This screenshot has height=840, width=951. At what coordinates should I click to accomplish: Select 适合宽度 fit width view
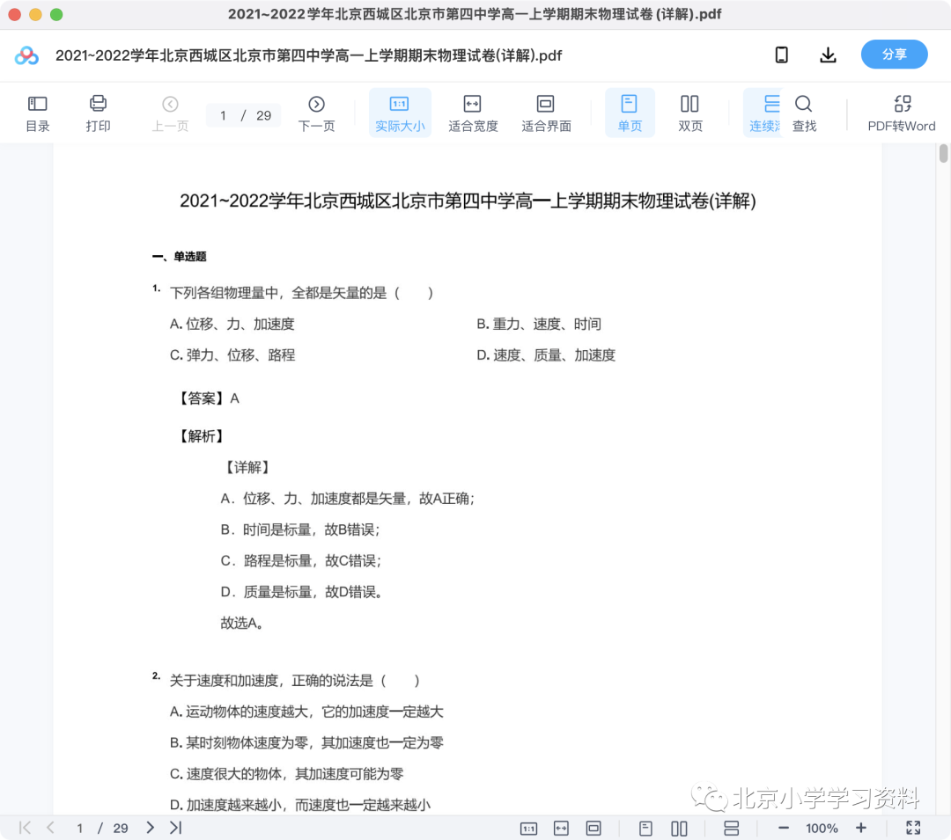(x=473, y=113)
